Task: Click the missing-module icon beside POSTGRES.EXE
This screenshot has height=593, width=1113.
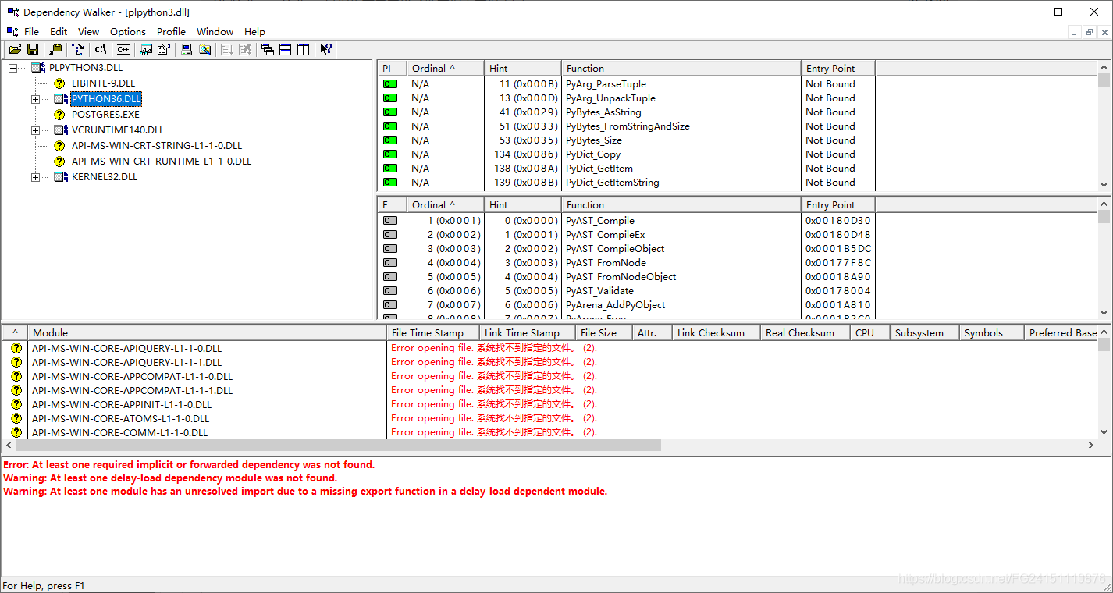Action: coord(59,115)
